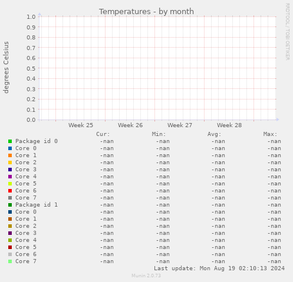Select the Cur value in Package id 1 row
This screenshot has height=282, width=293.
point(107,205)
